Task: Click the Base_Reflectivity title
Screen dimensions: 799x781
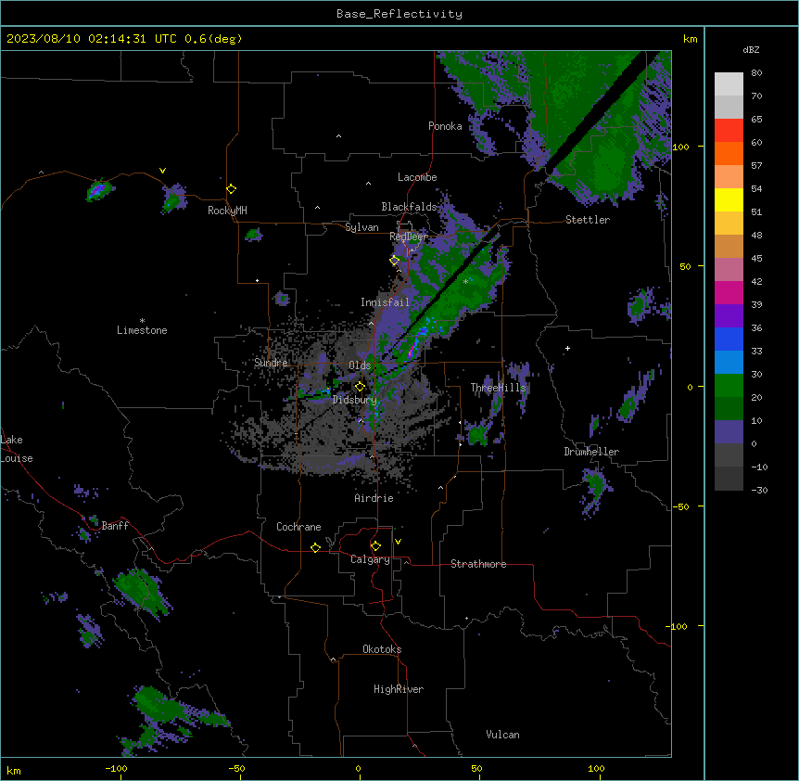Action: point(399,14)
